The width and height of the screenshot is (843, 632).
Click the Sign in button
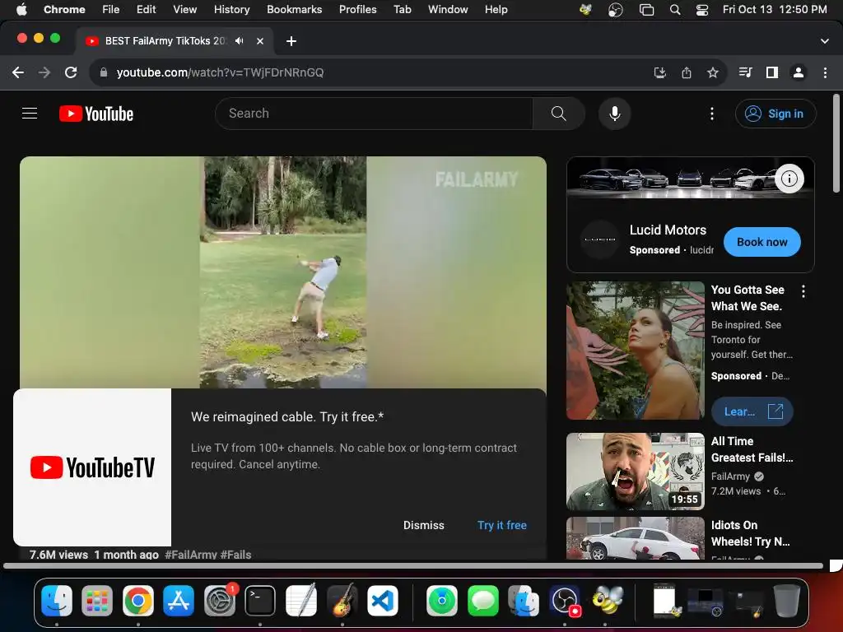click(775, 114)
